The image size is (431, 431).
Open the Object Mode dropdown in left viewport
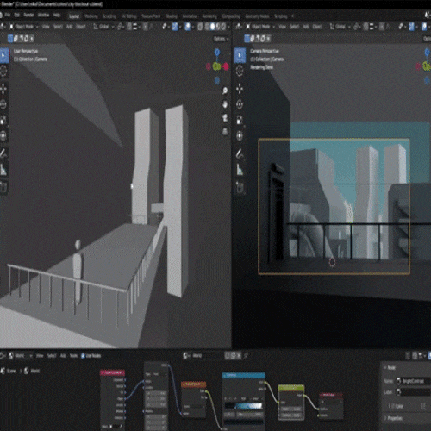24,27
